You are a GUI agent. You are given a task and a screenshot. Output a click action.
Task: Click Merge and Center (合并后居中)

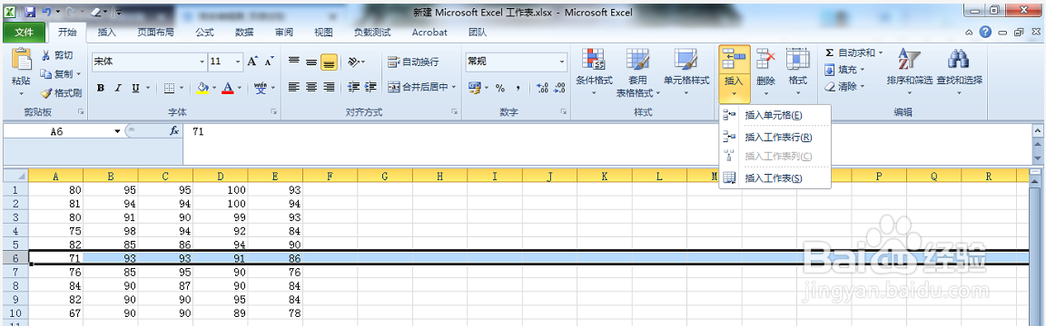(x=418, y=87)
